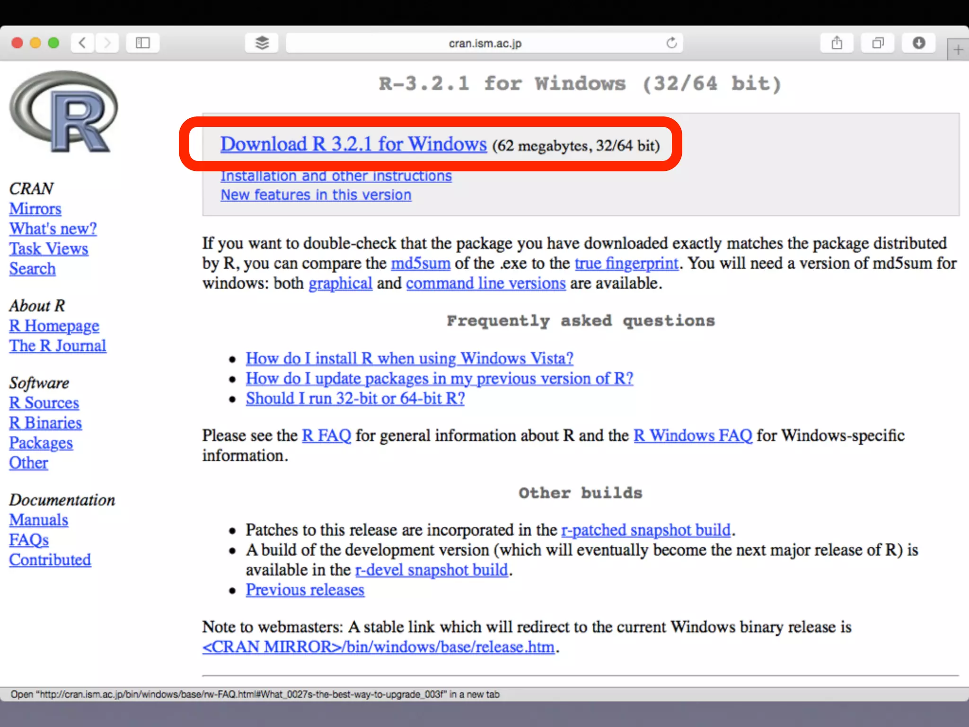Click the Safari forward arrow button
This screenshot has height=727, width=969.
tap(107, 43)
